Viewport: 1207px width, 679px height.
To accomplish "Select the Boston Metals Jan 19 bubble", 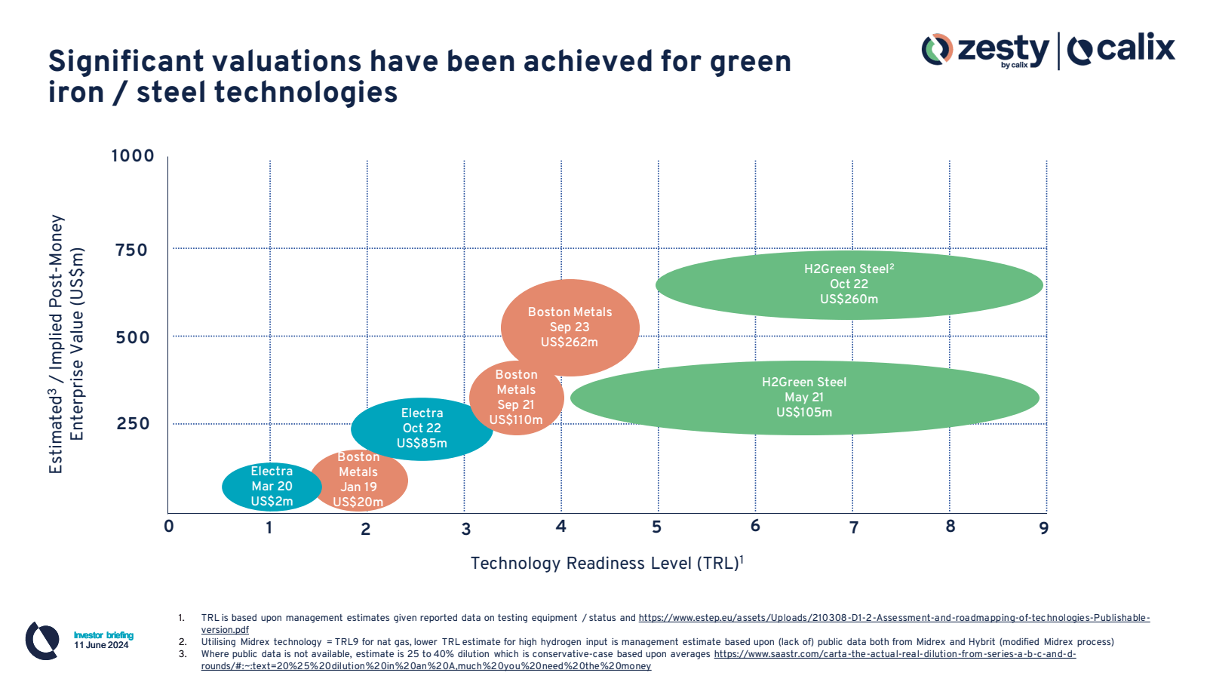I will click(x=360, y=480).
